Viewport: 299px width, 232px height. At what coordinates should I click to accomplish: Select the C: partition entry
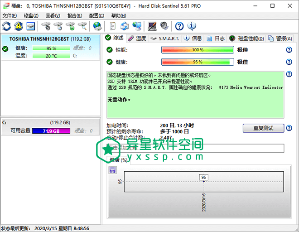(50, 127)
